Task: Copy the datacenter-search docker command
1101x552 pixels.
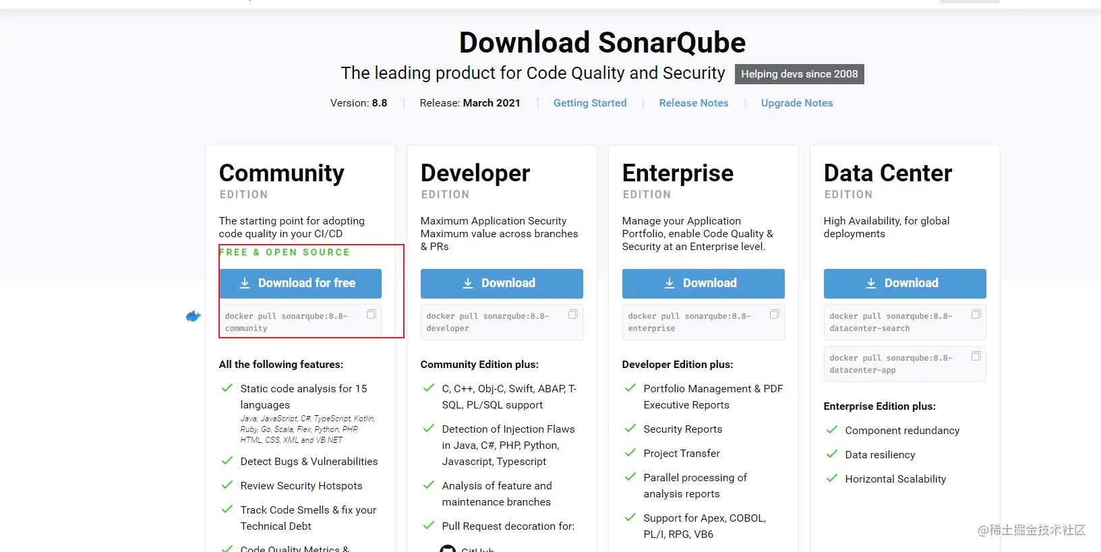Action: [x=976, y=315]
